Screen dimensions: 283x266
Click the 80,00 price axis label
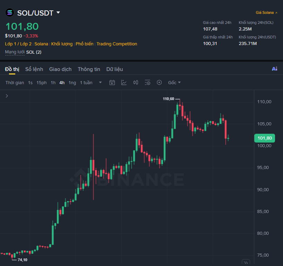(263, 233)
